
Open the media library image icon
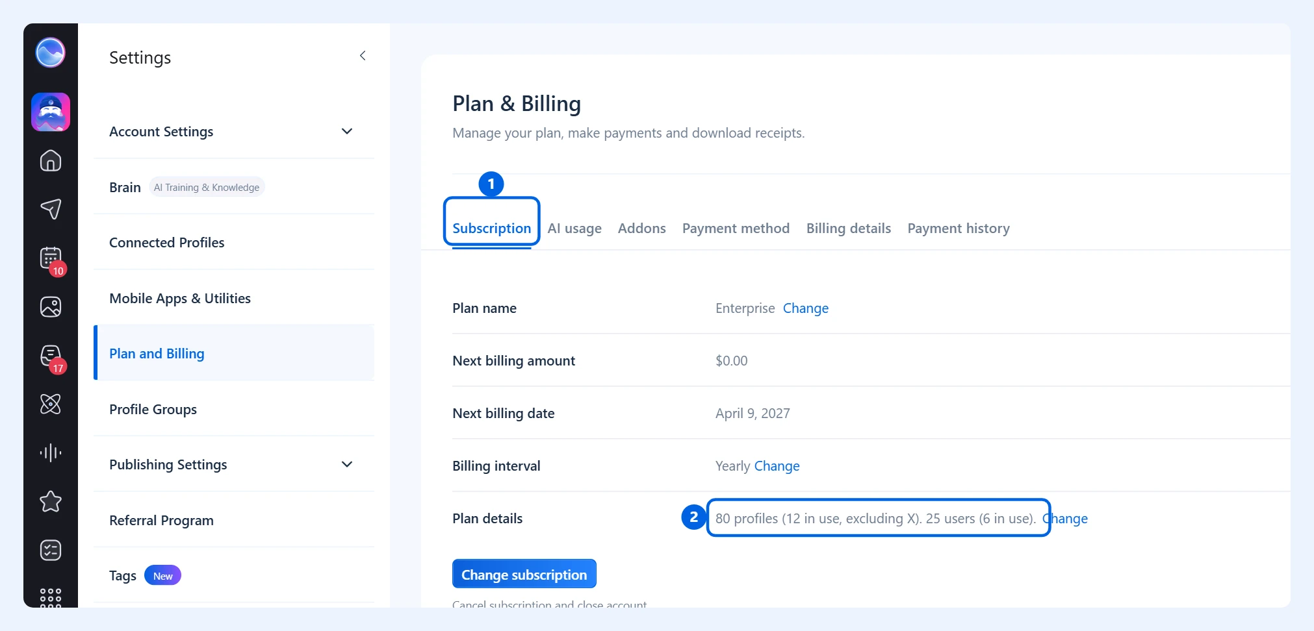click(51, 306)
